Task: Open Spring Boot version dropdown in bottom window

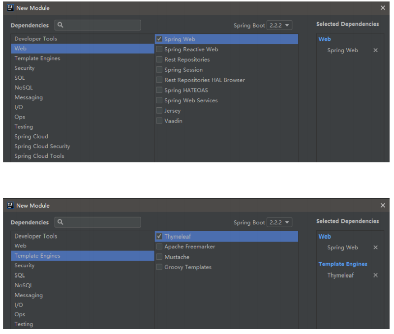Action: (279, 222)
